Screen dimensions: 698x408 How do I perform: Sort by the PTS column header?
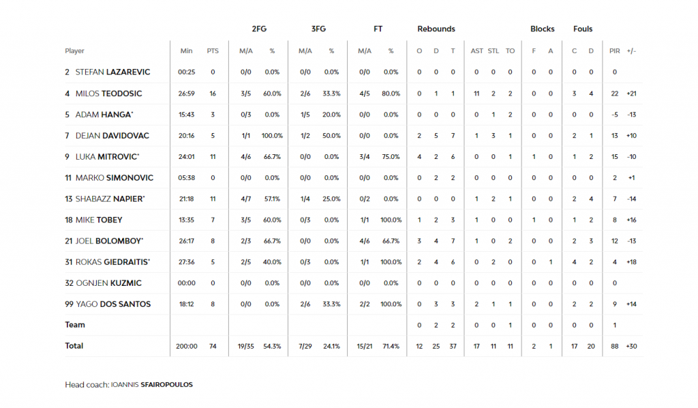(x=213, y=51)
